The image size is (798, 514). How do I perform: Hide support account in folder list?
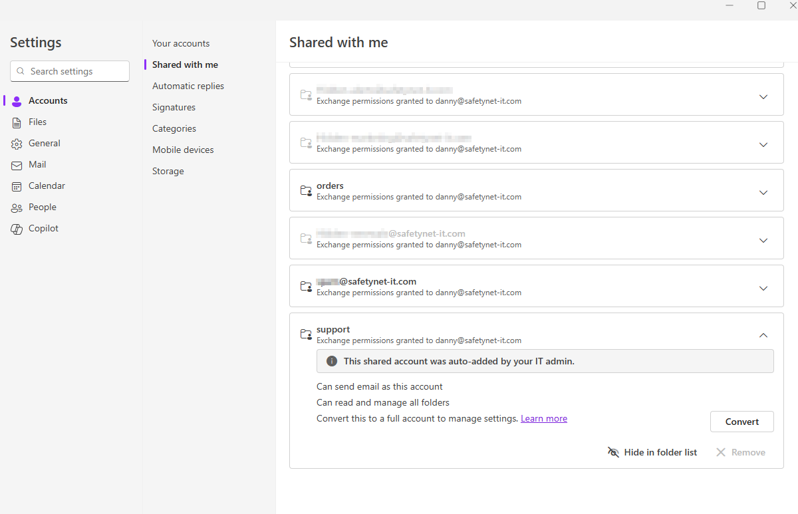point(652,452)
